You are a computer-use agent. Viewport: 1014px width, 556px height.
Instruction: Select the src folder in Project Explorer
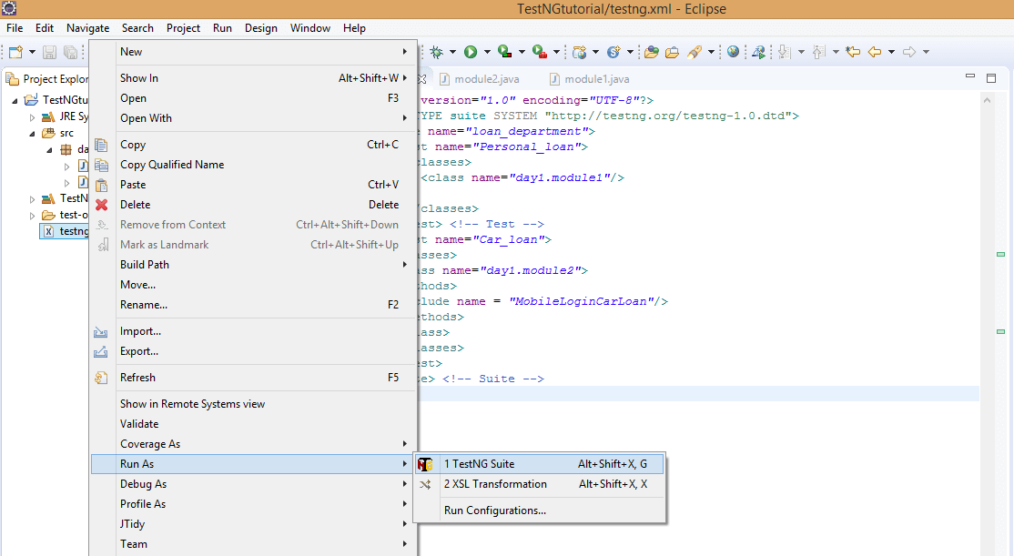[66, 133]
